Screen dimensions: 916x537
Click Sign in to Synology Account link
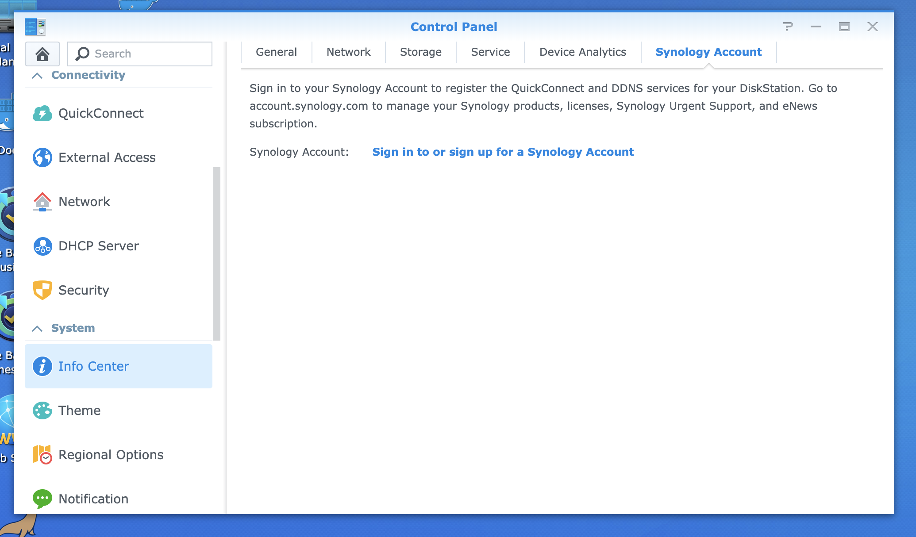click(503, 152)
